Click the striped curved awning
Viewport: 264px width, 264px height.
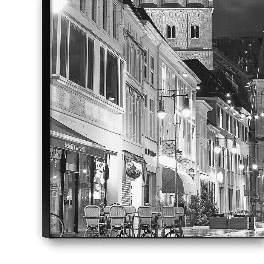(178, 181)
